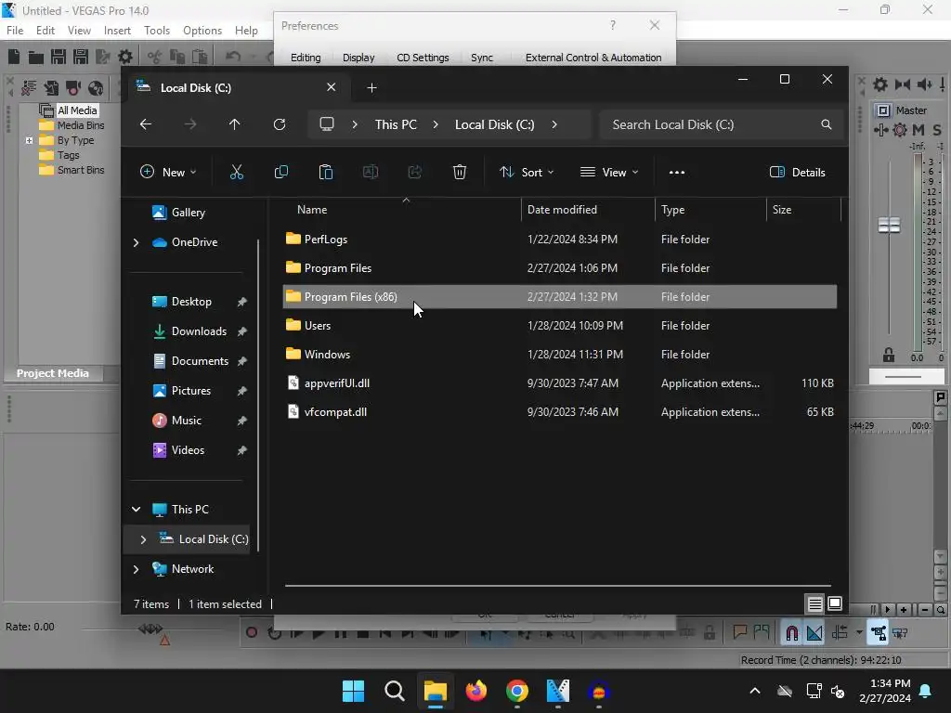Expand Network in navigation pane

(136, 569)
